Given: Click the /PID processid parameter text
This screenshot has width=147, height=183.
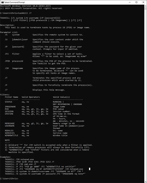Looking at the screenshot, I should pyautogui.click(x=14, y=61).
